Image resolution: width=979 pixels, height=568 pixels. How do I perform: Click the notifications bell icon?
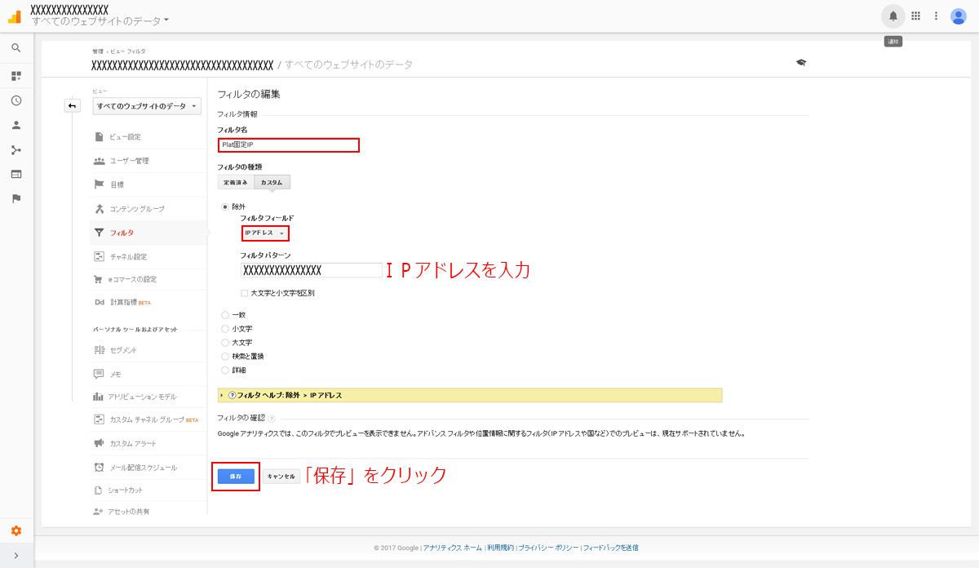[893, 16]
